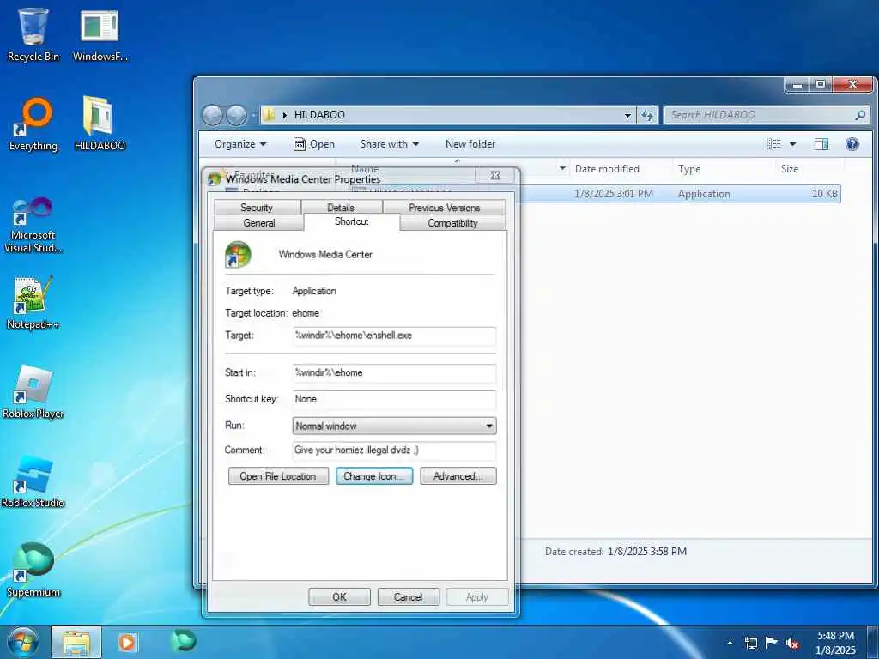Screen dimensions: 879x659
Task: Confirm Properties dialog with OK
Action: coord(339,597)
